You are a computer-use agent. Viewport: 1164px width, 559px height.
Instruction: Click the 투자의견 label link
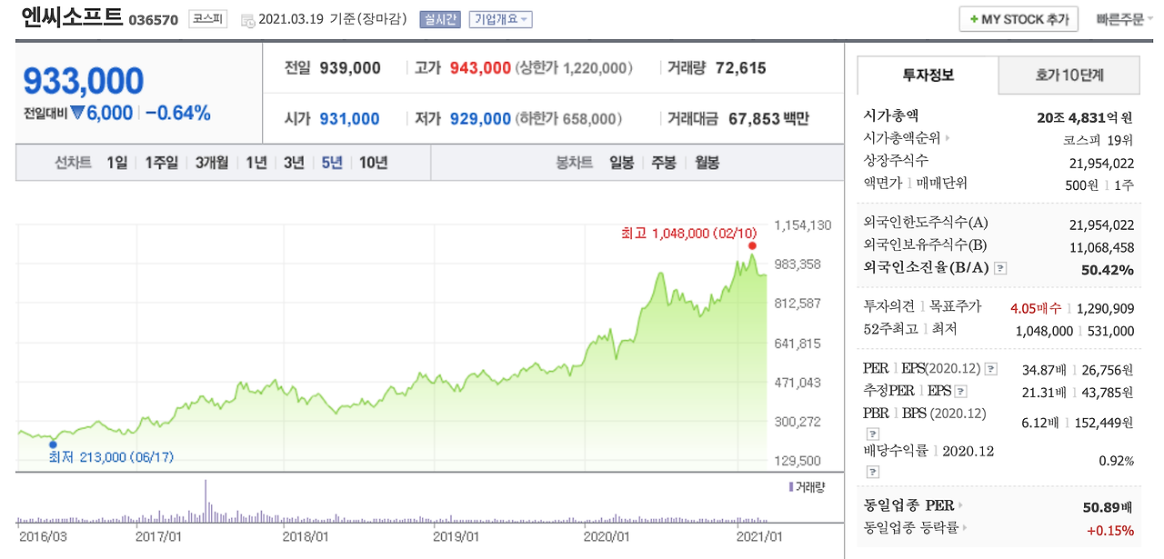888,307
